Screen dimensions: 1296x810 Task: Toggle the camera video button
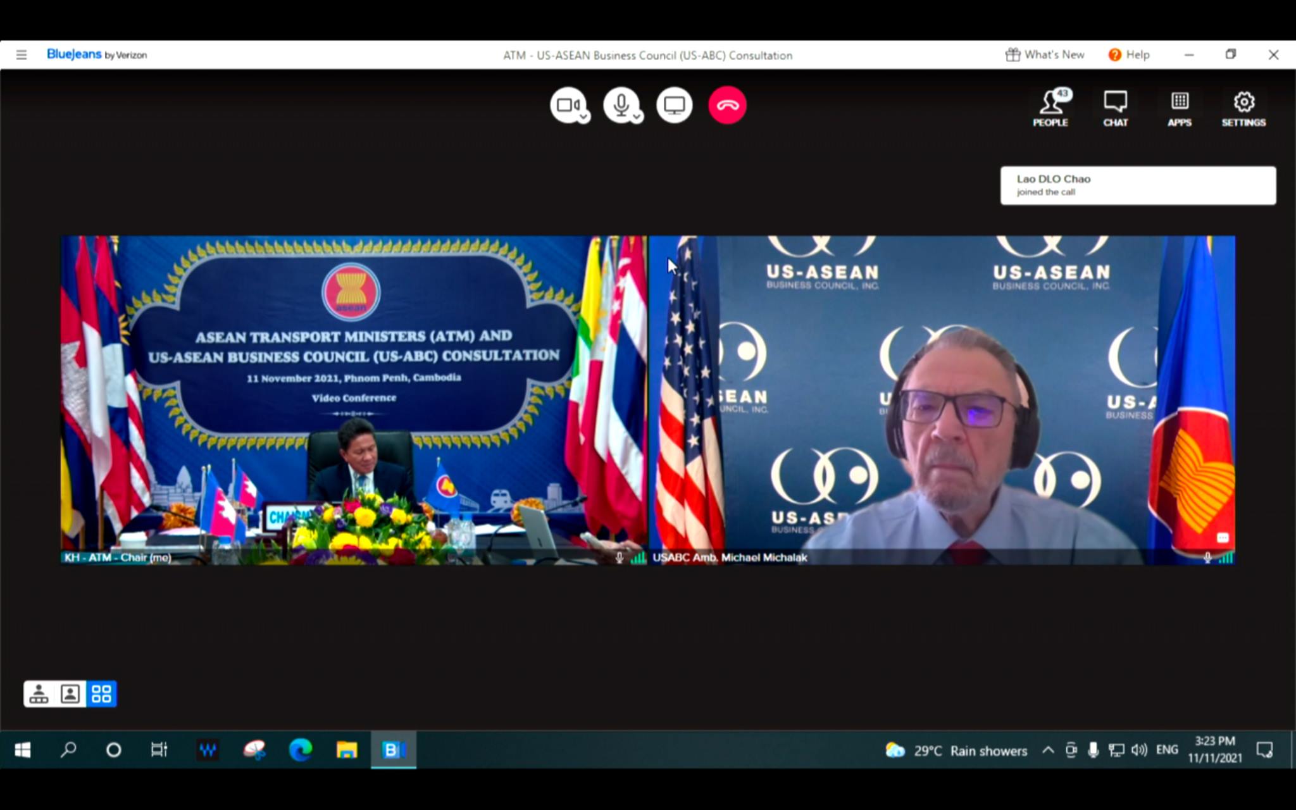click(566, 104)
